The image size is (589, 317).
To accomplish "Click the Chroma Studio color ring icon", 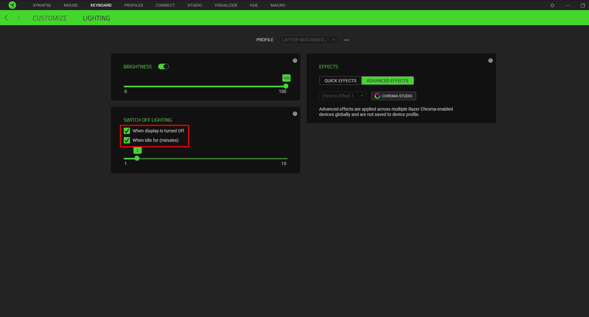I will [x=377, y=96].
